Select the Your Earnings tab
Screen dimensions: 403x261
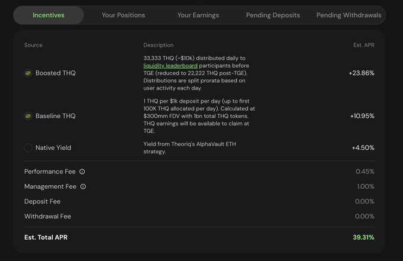tap(198, 15)
